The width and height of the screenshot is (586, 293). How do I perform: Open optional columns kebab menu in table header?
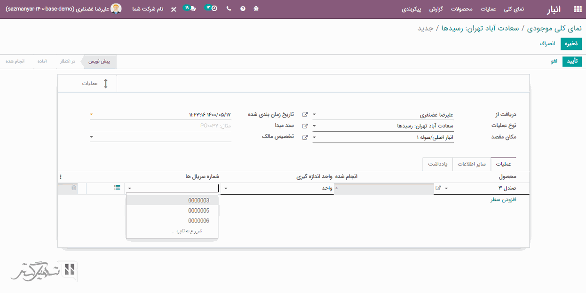61,177
